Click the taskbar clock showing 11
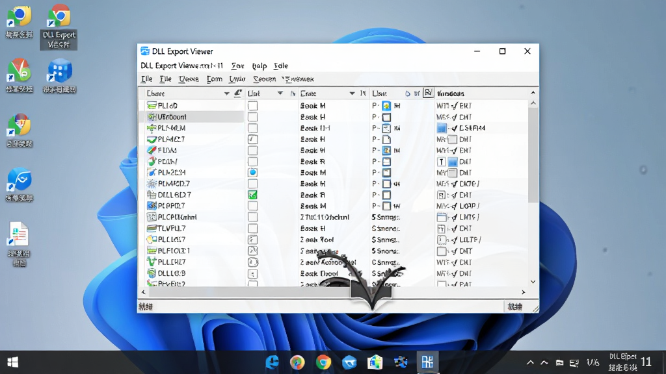This screenshot has height=374, width=666. pos(646,362)
